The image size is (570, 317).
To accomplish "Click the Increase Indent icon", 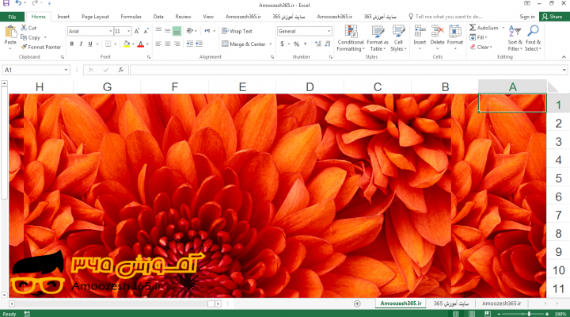I will (x=199, y=44).
